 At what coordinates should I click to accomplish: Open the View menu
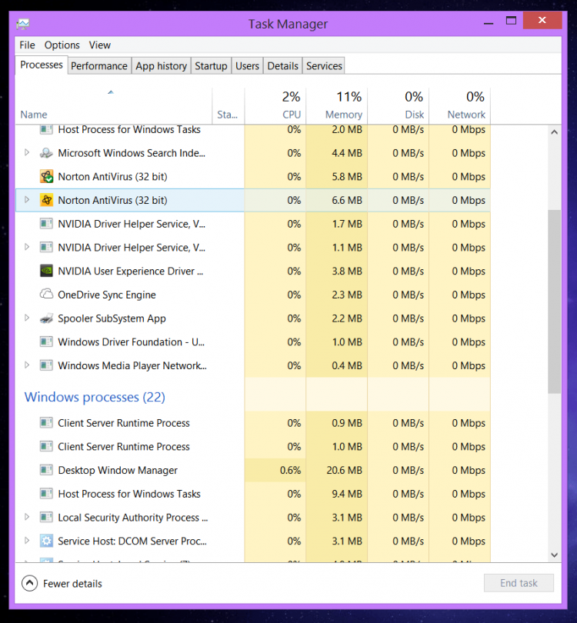(100, 45)
